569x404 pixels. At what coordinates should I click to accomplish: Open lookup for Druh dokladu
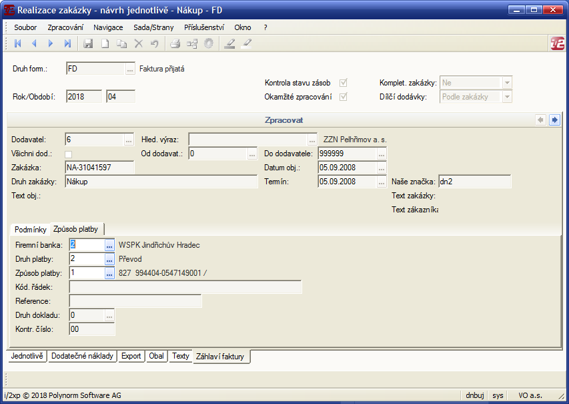109,315
